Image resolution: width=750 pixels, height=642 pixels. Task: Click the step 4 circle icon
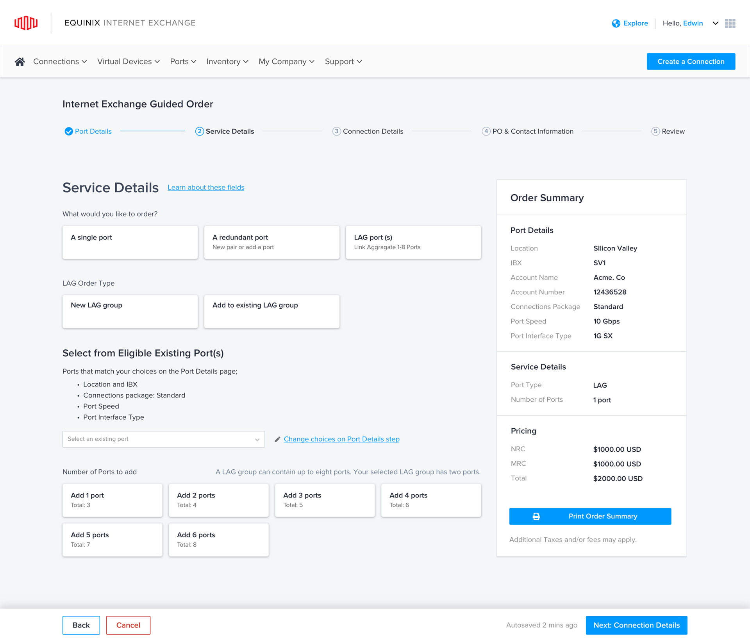(x=486, y=131)
